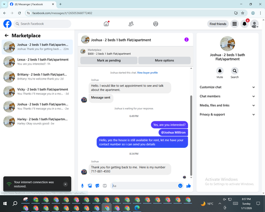Open the Home feed icon

tap(106, 24)
